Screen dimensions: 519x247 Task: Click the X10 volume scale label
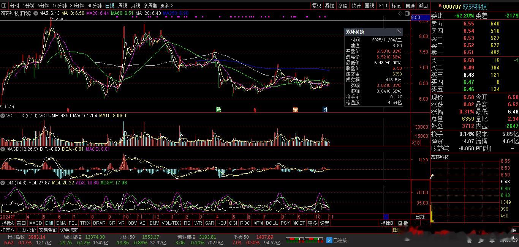416,143
